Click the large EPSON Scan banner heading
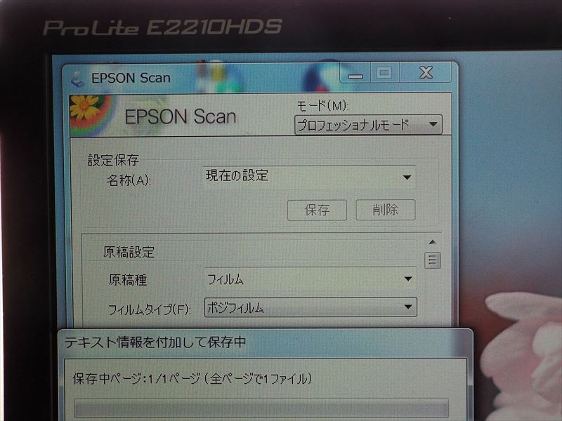The height and width of the screenshot is (421, 562). coord(181,116)
